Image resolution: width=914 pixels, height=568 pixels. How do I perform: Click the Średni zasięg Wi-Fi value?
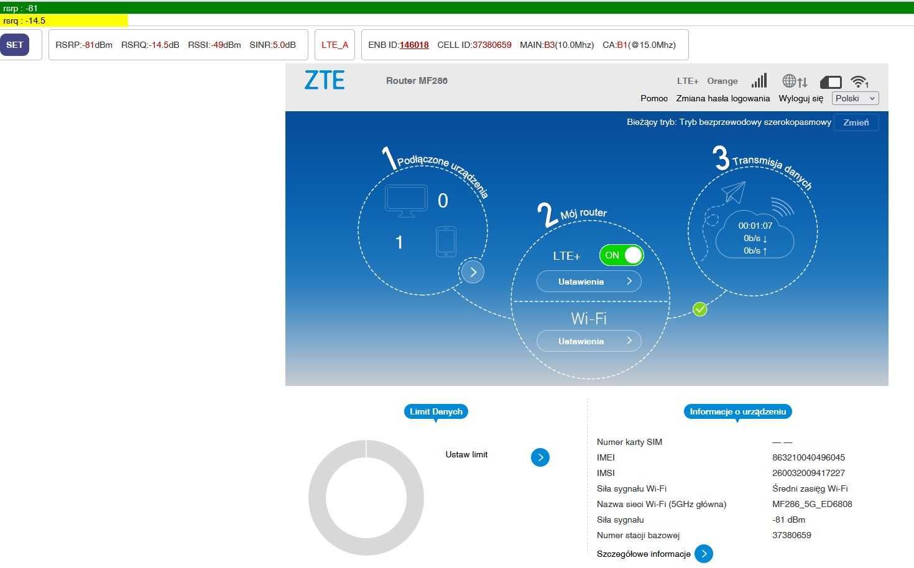[810, 488]
